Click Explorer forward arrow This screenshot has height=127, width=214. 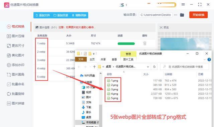tap(85, 67)
